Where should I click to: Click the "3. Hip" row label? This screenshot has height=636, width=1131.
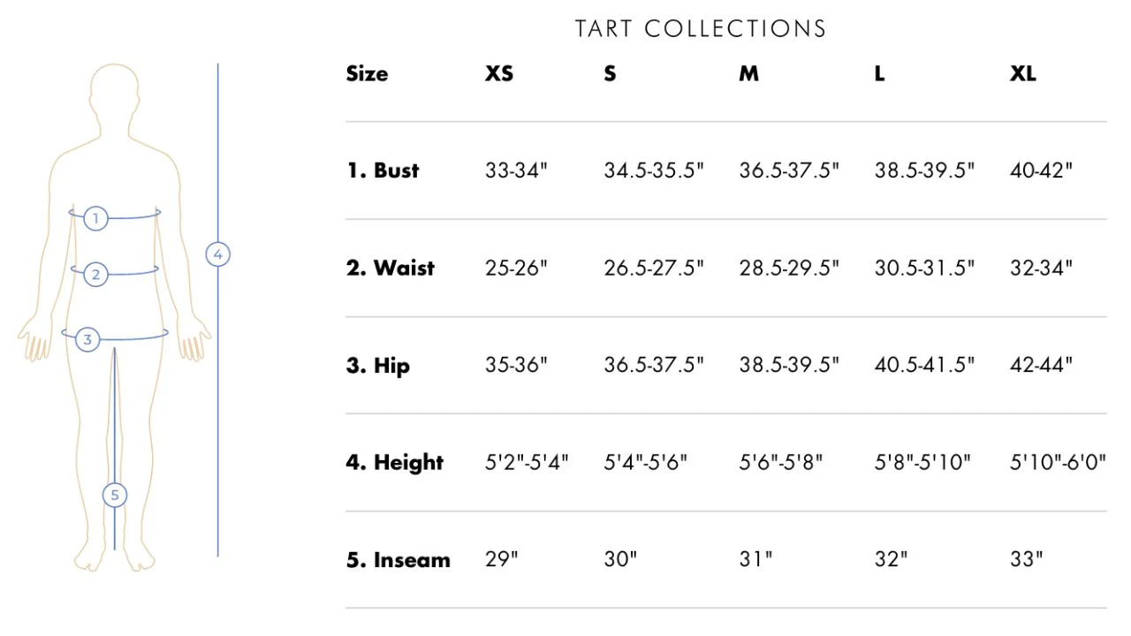click(x=378, y=365)
